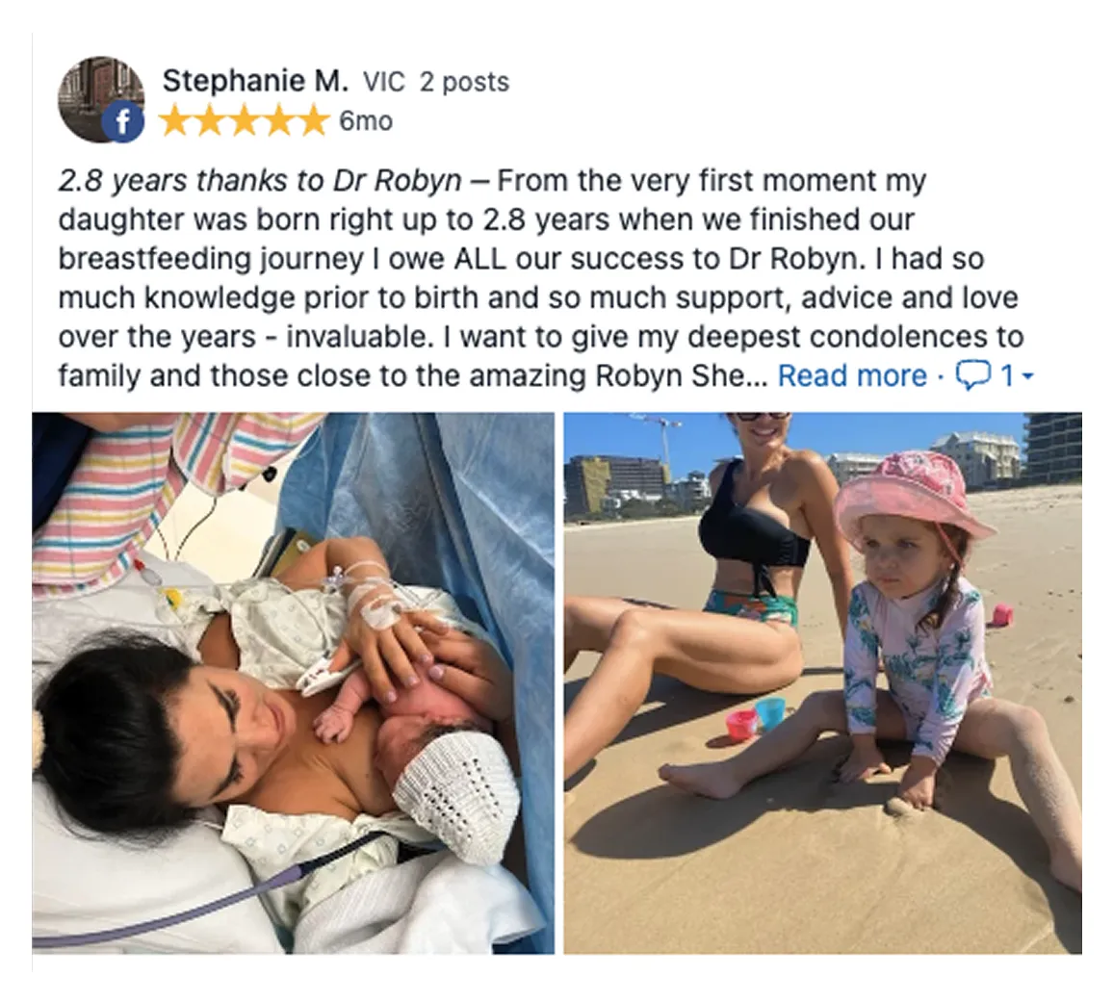Click the 2 posts label

click(464, 83)
